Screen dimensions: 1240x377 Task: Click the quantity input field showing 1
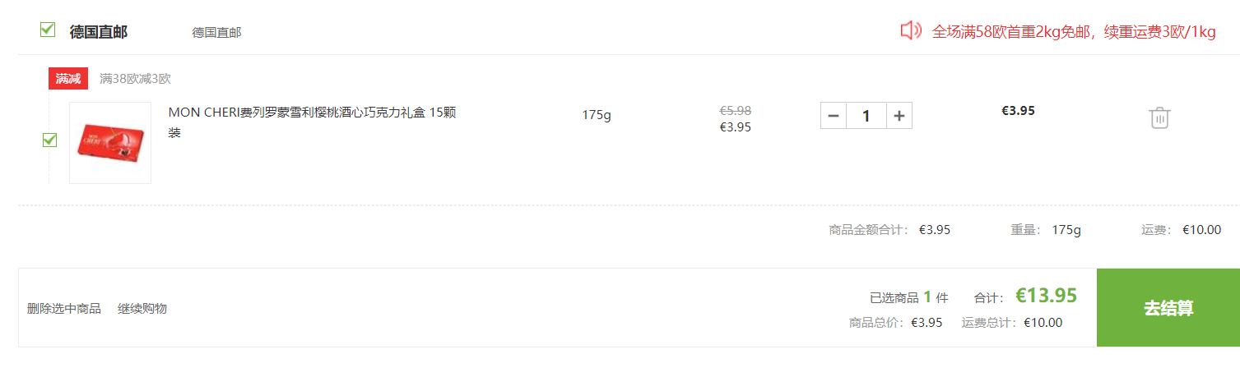click(866, 116)
